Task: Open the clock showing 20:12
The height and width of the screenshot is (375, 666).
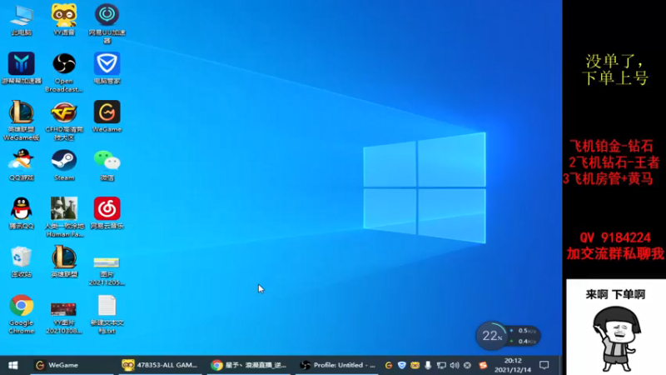Action: pyautogui.click(x=513, y=365)
